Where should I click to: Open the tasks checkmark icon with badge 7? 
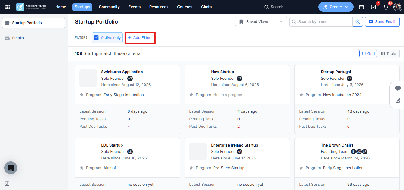coord(374,7)
